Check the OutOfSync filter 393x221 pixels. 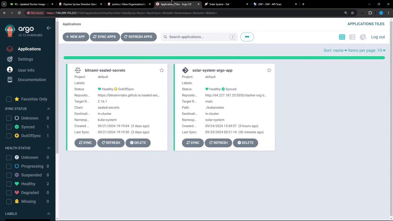click(9, 136)
